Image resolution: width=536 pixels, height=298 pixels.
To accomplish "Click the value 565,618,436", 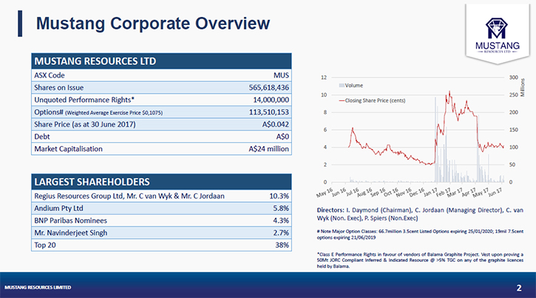I will point(268,88).
